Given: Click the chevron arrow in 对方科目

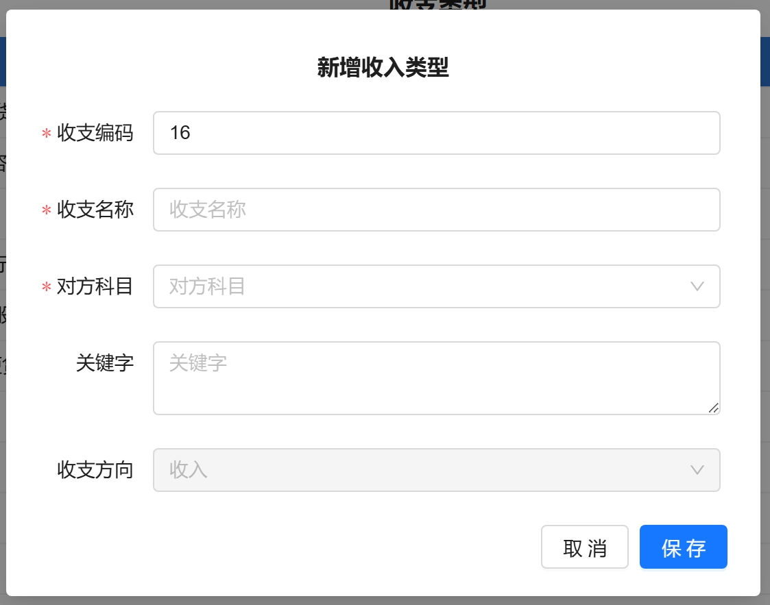Looking at the screenshot, I should pyautogui.click(x=697, y=286).
